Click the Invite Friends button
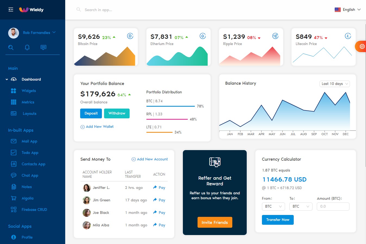 [215, 222]
